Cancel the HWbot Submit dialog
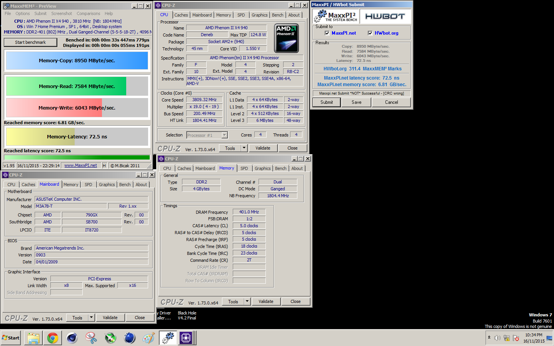The image size is (554, 346). click(x=392, y=102)
